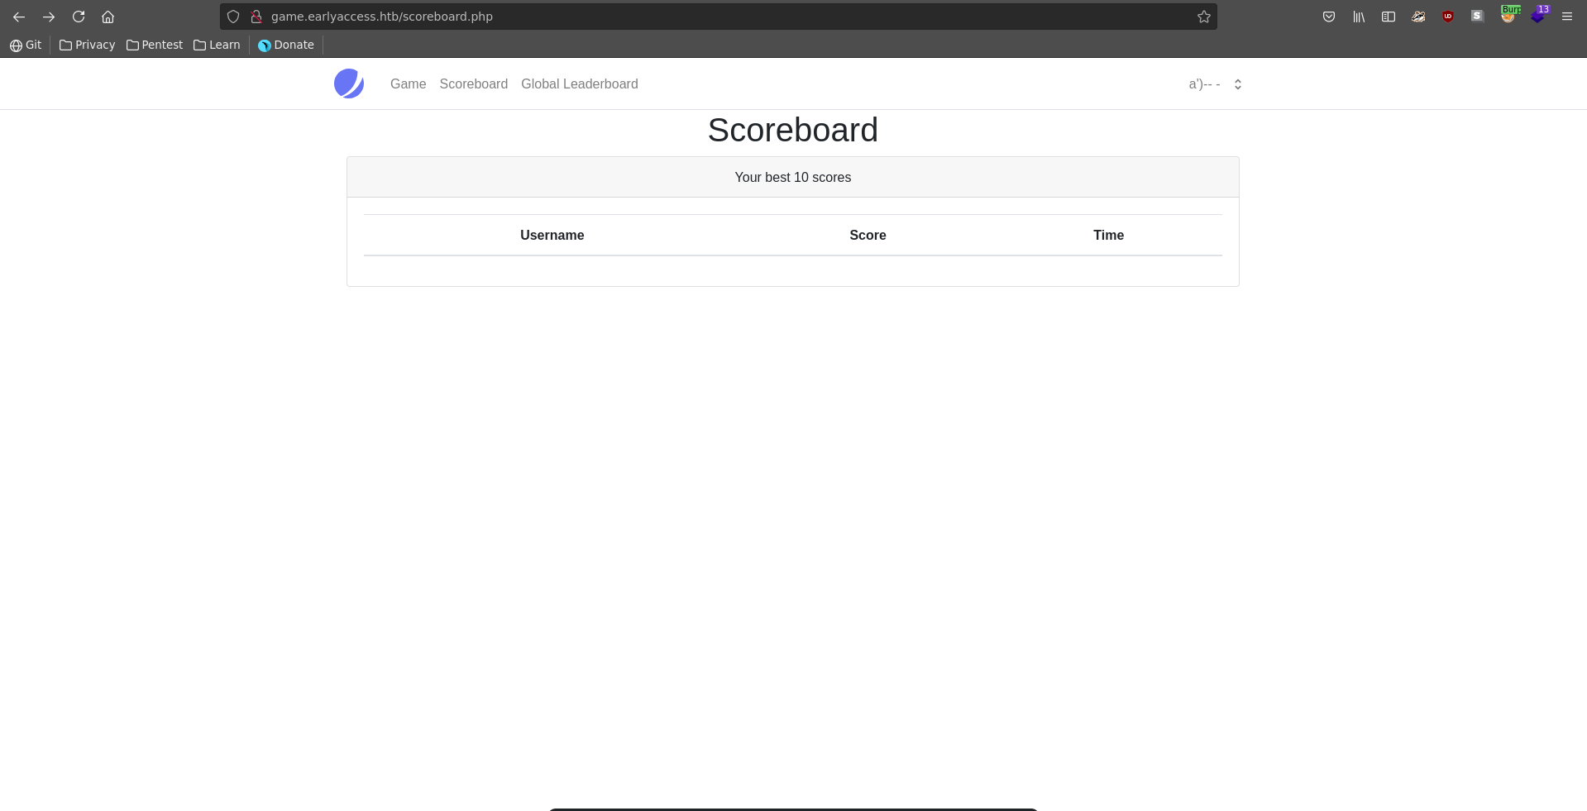The width and height of the screenshot is (1587, 811).
Task: Open the Firefox hamburger menu
Action: coord(1567,17)
